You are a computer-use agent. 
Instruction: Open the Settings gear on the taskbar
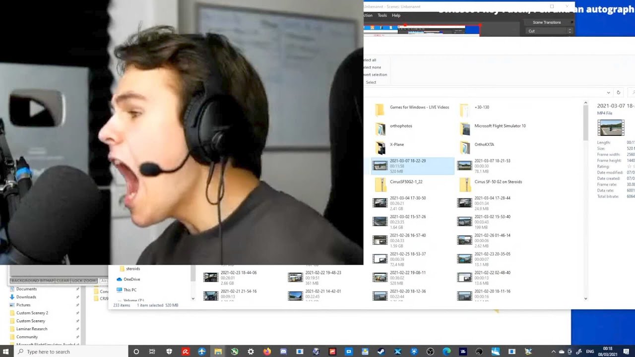tap(251, 352)
